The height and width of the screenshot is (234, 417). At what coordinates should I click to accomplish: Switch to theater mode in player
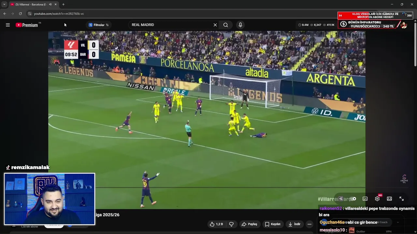pos(389,199)
